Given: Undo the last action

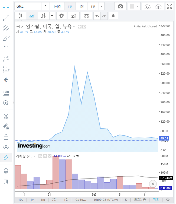Looking at the screenshot, I should [x=97, y=16].
